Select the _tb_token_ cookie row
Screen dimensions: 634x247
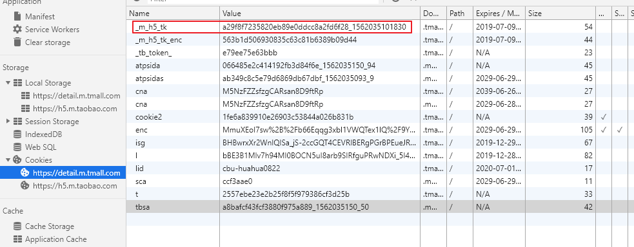coord(380,52)
